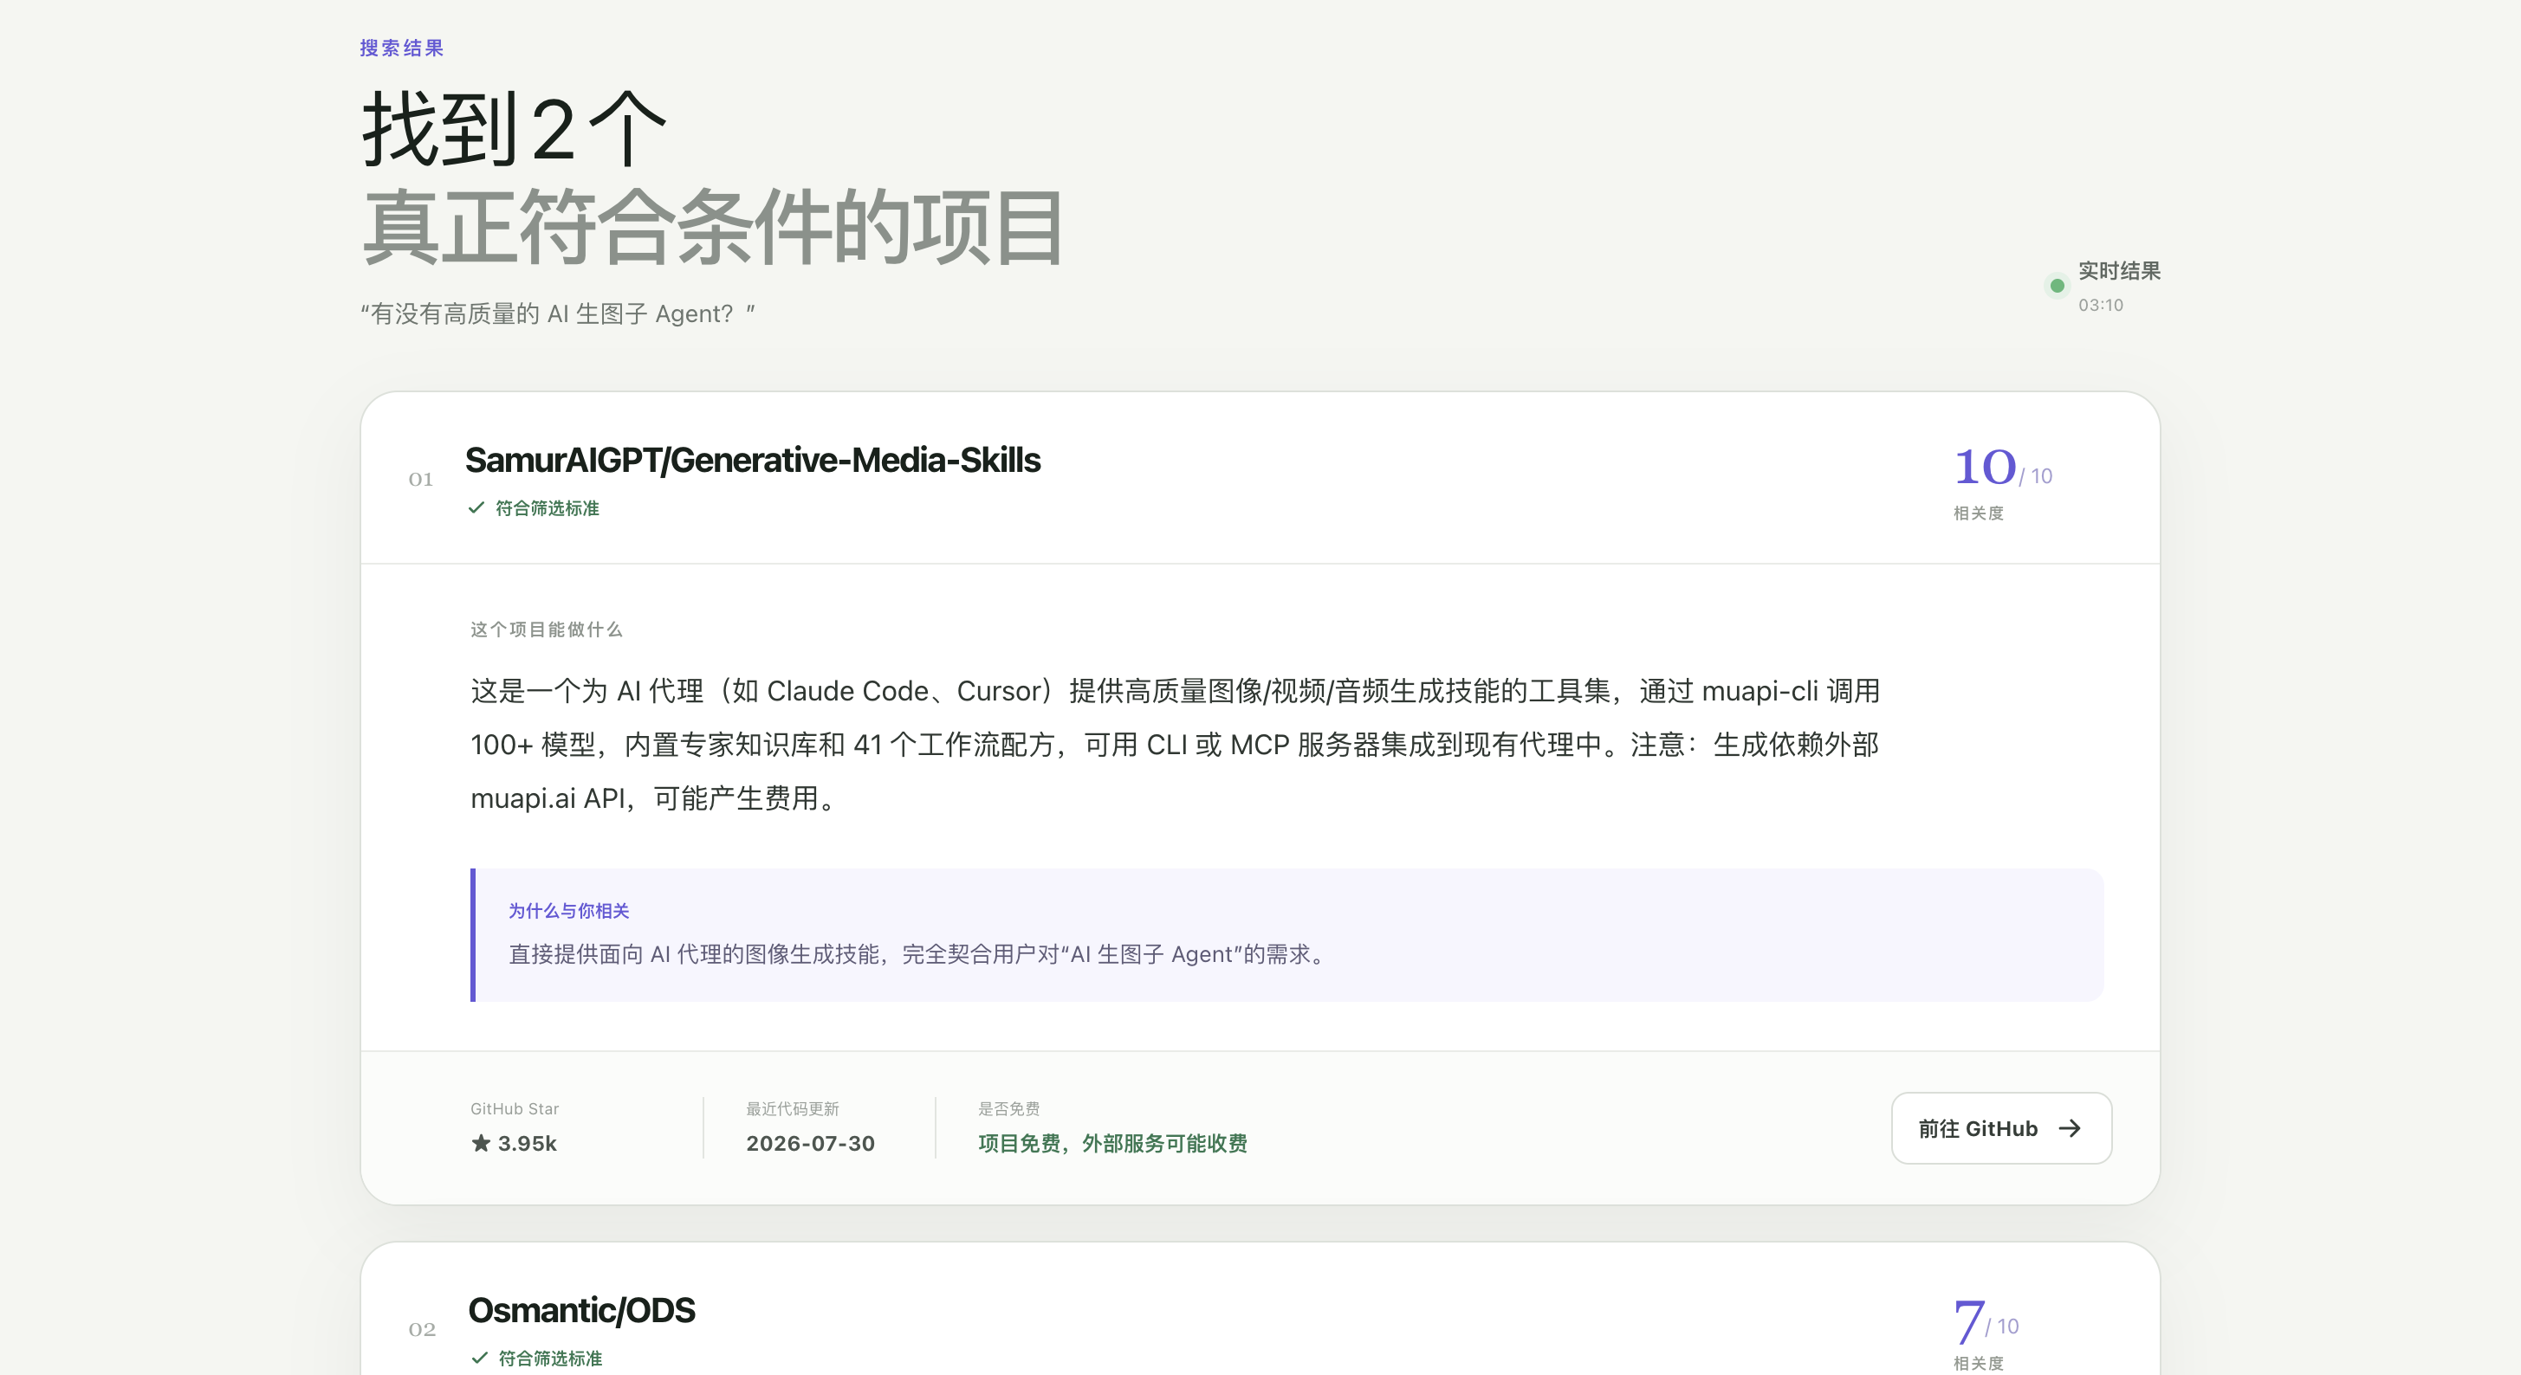Click 相关度 label under score 7
This screenshot has height=1375, width=2521.
pos(1978,1362)
